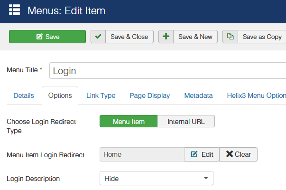The width and height of the screenshot is (286, 190).
Task: Select Menu Item redirect type
Action: (x=128, y=121)
